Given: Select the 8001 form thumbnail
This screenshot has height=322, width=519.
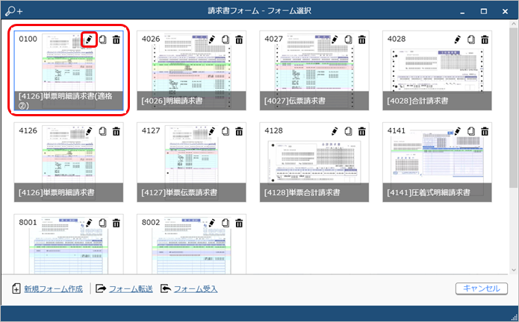Looking at the screenshot, I should point(69,244).
